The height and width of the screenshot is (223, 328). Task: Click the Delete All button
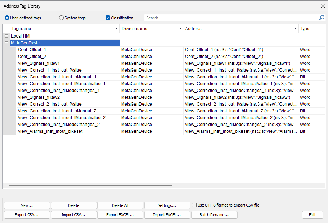click(x=120, y=205)
